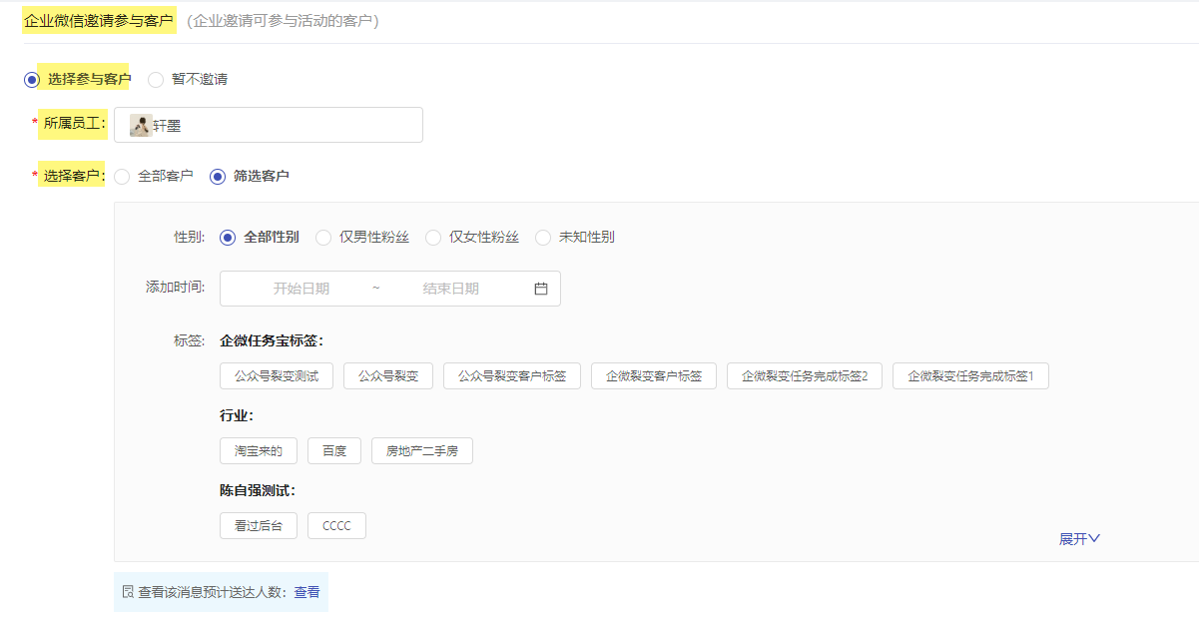Click the 企微任务宝标签 group label
1199x641 pixels.
(272, 340)
